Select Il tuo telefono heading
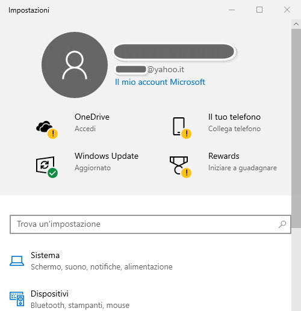 (x=234, y=117)
